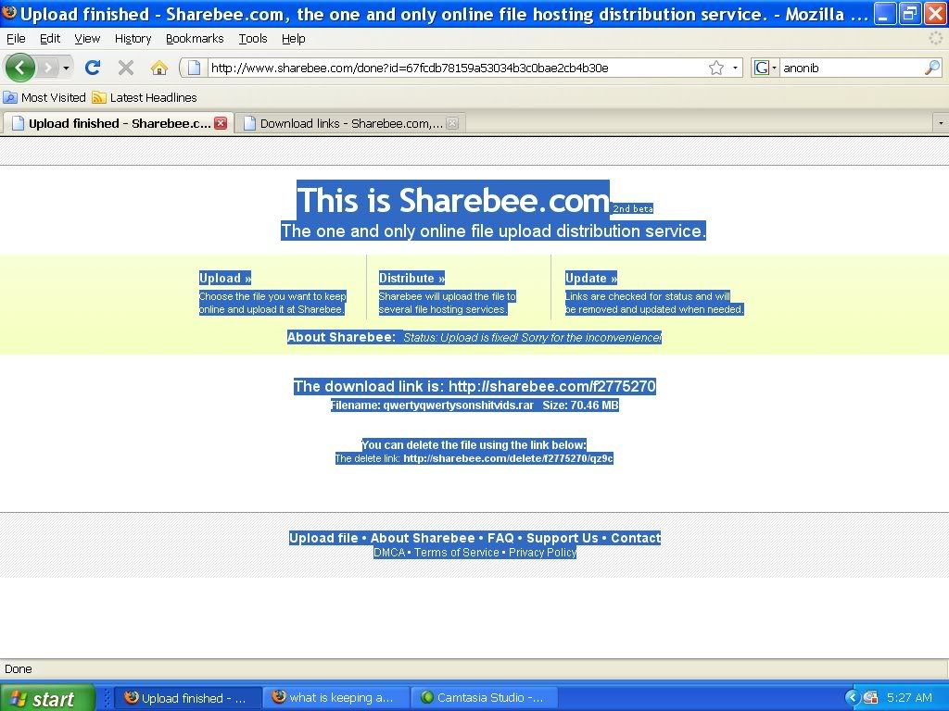The height and width of the screenshot is (711, 949).
Task: Open the Help menu
Action: (x=294, y=39)
